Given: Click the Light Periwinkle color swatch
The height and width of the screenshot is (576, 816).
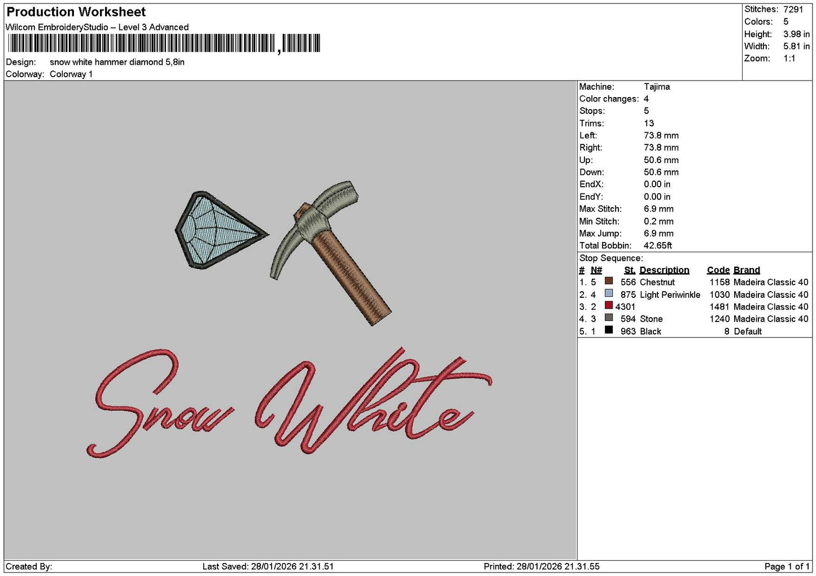Looking at the screenshot, I should point(609,293).
